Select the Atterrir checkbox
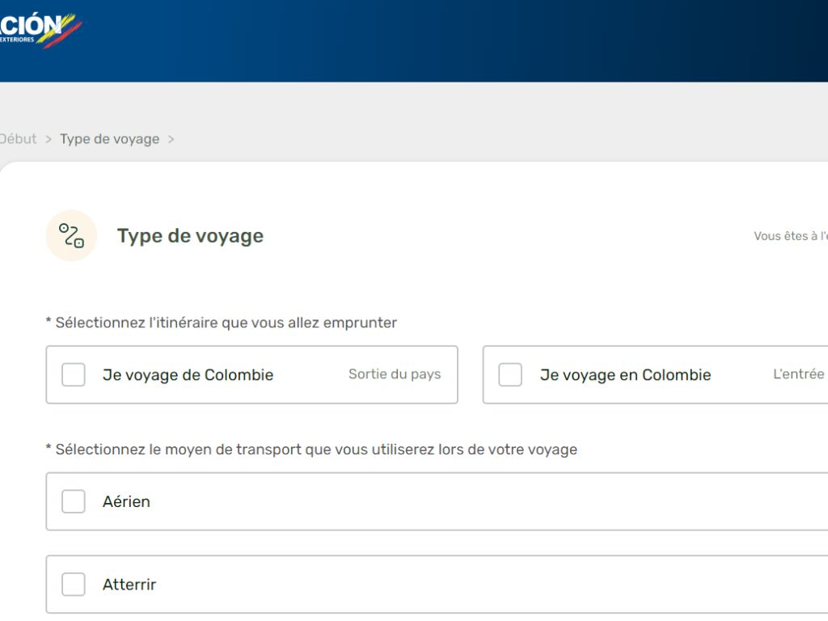 click(x=74, y=584)
